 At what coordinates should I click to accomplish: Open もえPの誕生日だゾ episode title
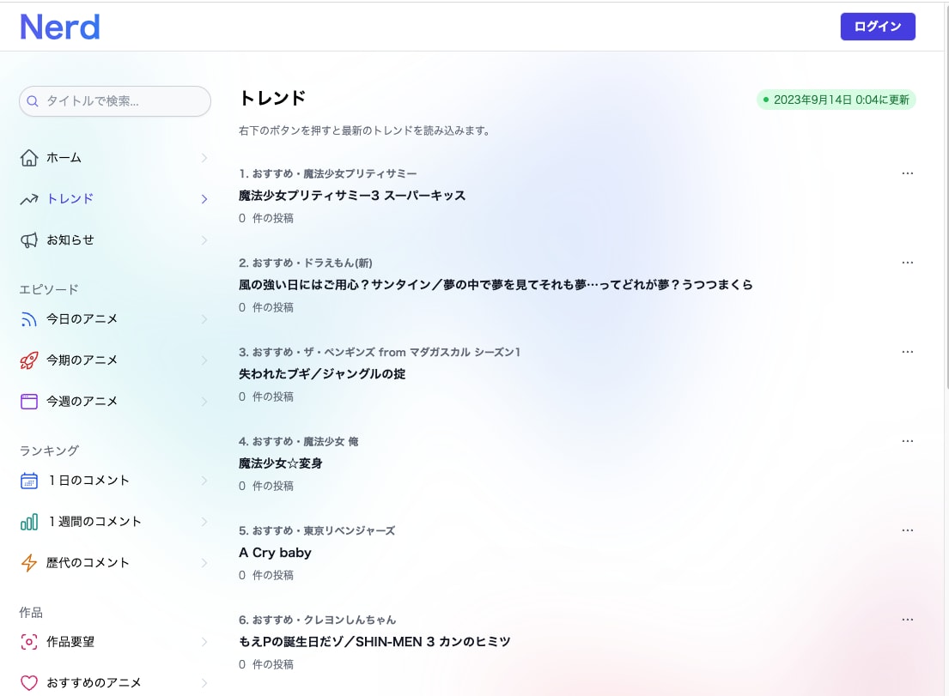tap(374, 642)
